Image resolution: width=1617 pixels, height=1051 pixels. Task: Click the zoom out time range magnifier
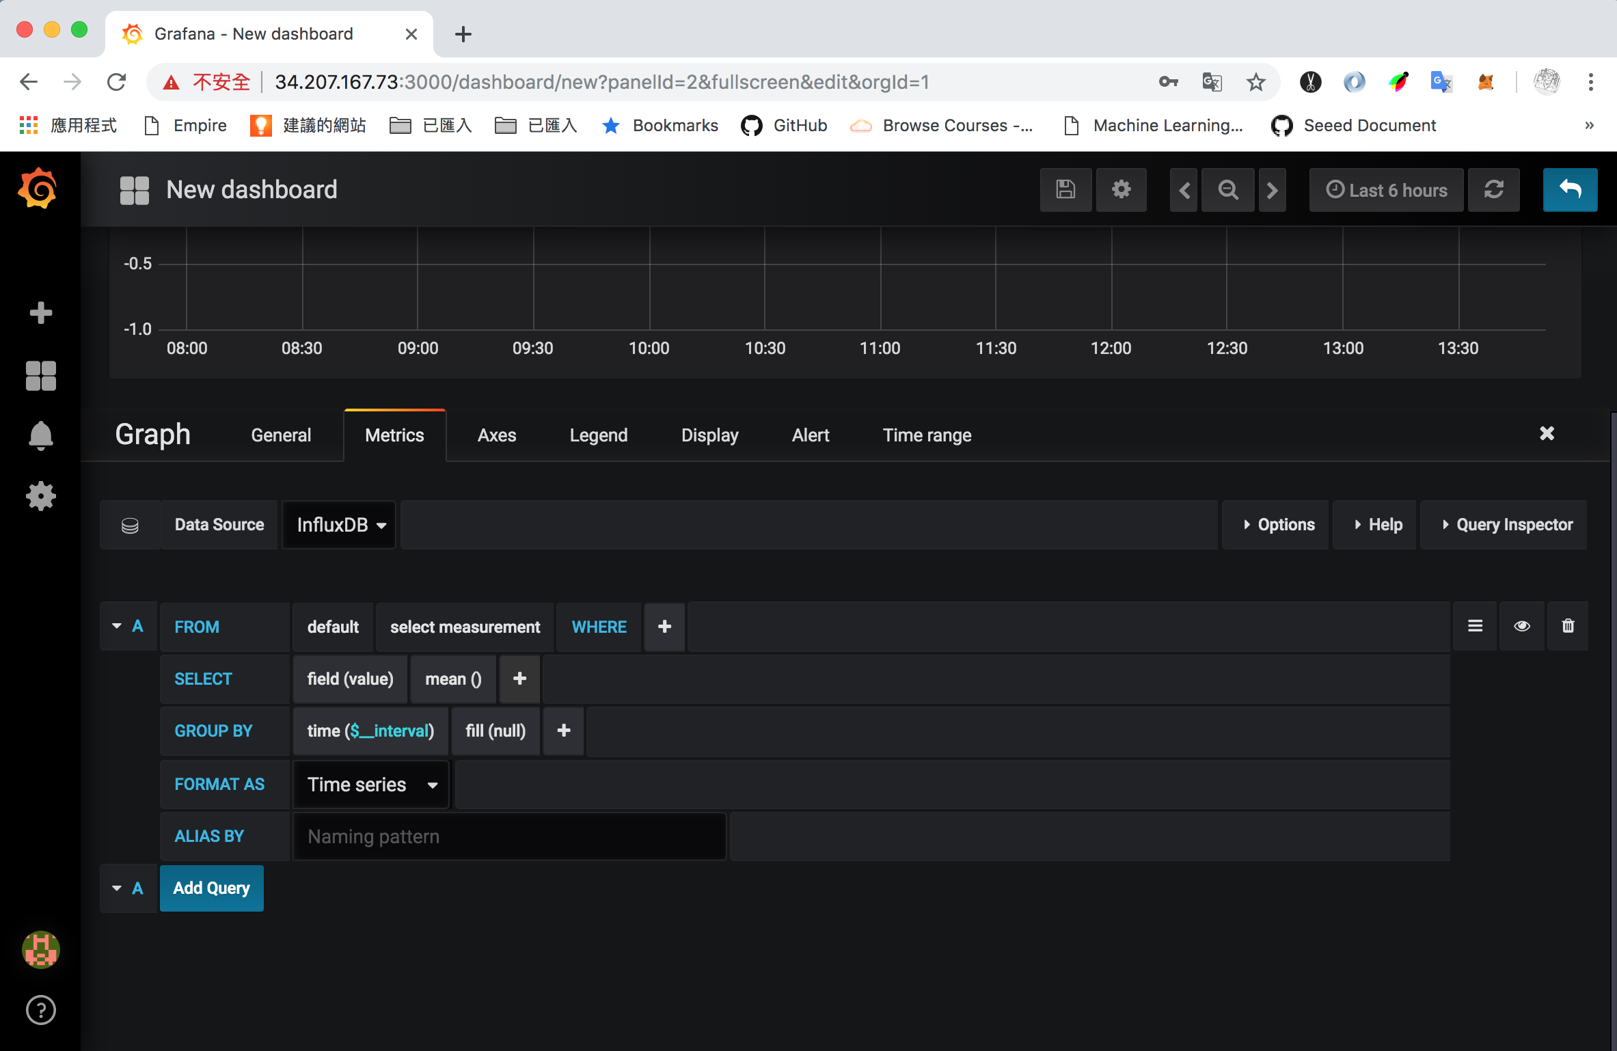pos(1227,190)
